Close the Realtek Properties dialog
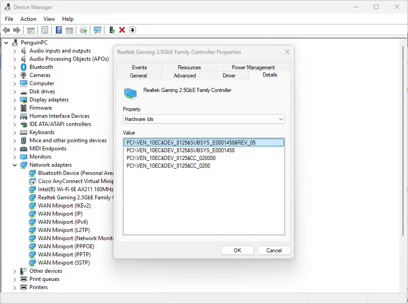Viewport: 408px width, 304px height. click(287, 52)
